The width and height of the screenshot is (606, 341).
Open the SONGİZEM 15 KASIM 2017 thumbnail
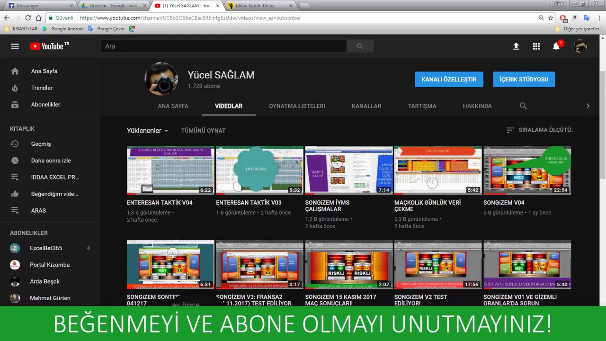349,265
